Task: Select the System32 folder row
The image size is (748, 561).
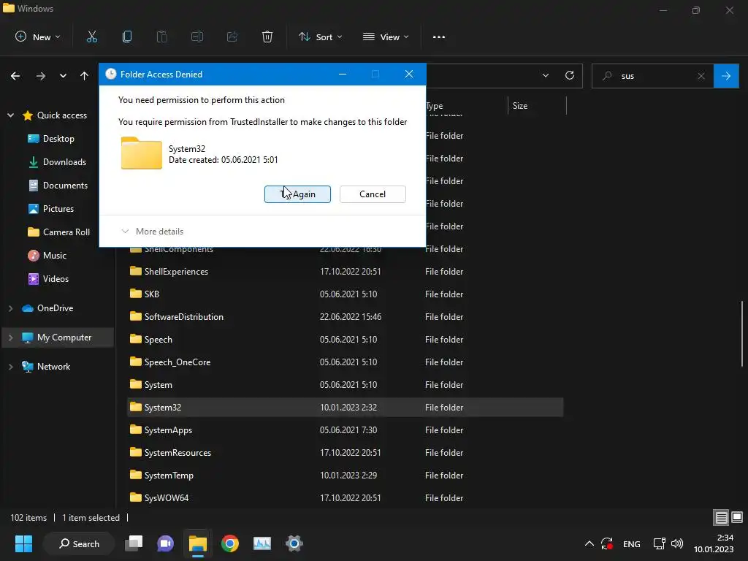Action: click(346, 408)
